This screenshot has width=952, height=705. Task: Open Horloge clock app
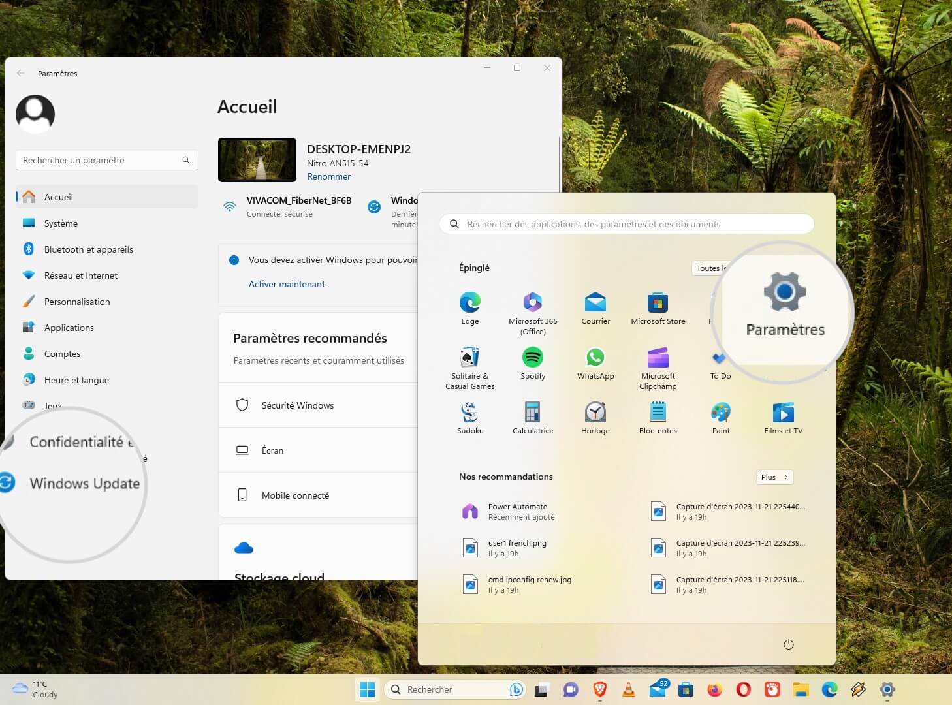tap(595, 418)
